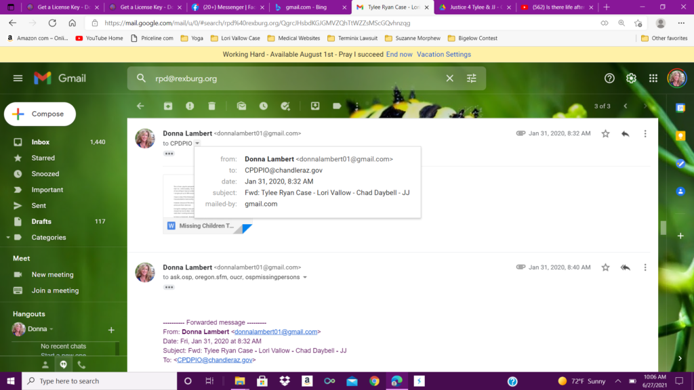Delete the conversation with trash icon
This screenshot has width=694, height=390.
[211, 106]
